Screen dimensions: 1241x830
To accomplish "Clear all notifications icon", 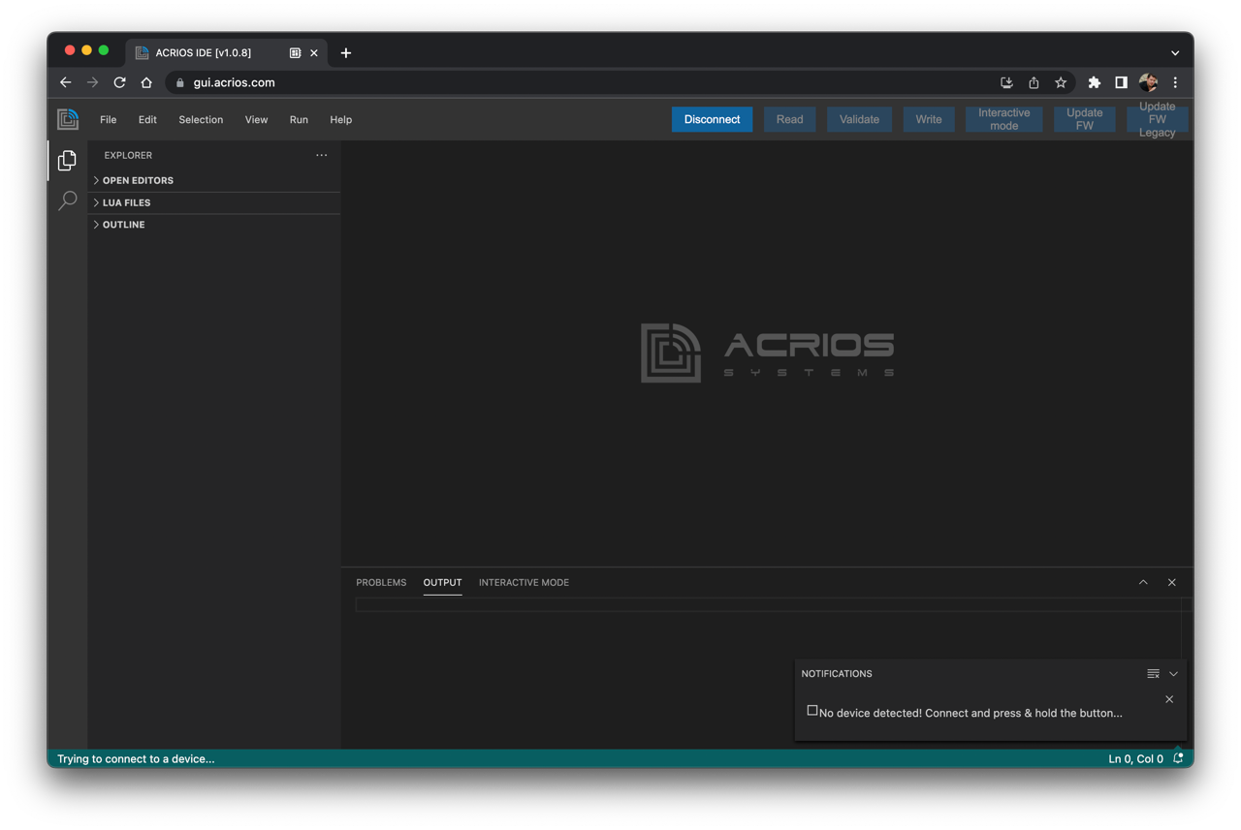I will 1153,673.
